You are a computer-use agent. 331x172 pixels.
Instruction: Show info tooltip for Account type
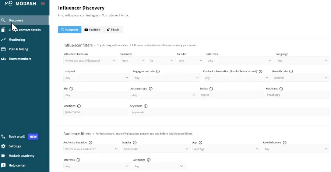click(x=151, y=89)
